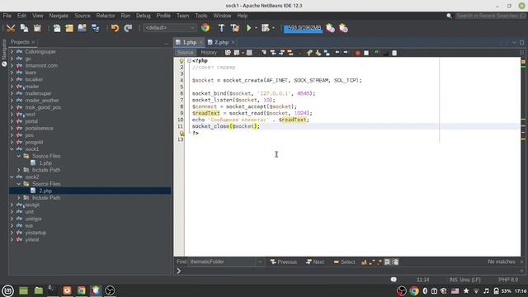Open the Debug Project dropdown arrow
This screenshot has height=297, width=528.
pyautogui.click(x=273, y=28)
